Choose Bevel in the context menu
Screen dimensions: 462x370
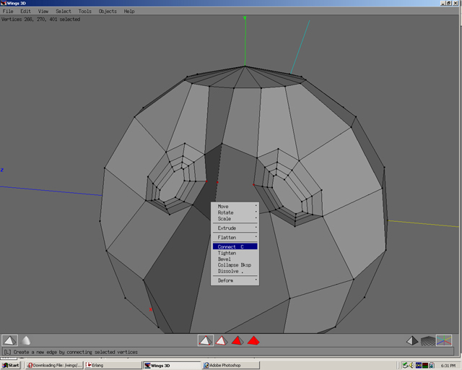click(235, 259)
